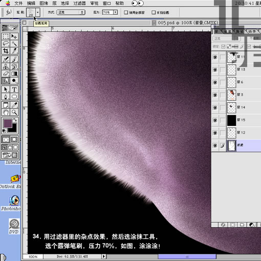Open the blending mode dropdown in options bar

(71, 12)
